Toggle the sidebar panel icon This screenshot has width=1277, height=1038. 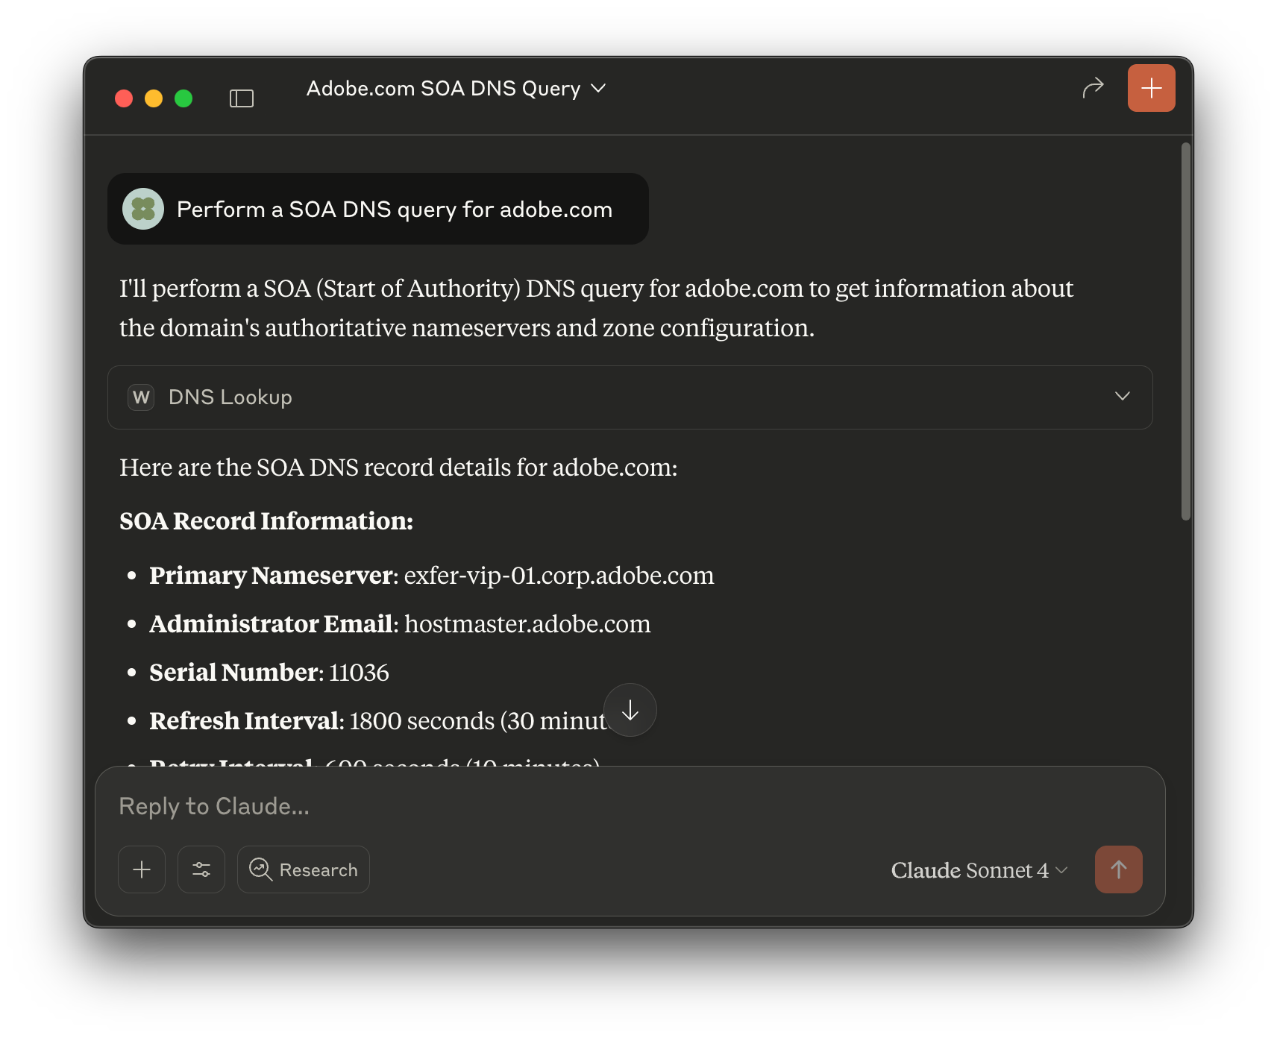241,98
